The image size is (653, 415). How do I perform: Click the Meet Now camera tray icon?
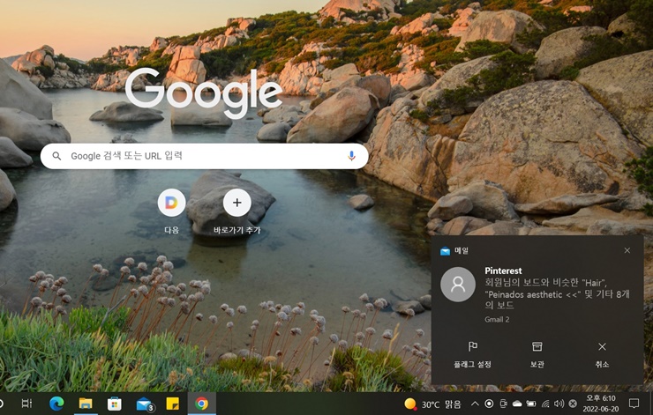click(503, 404)
